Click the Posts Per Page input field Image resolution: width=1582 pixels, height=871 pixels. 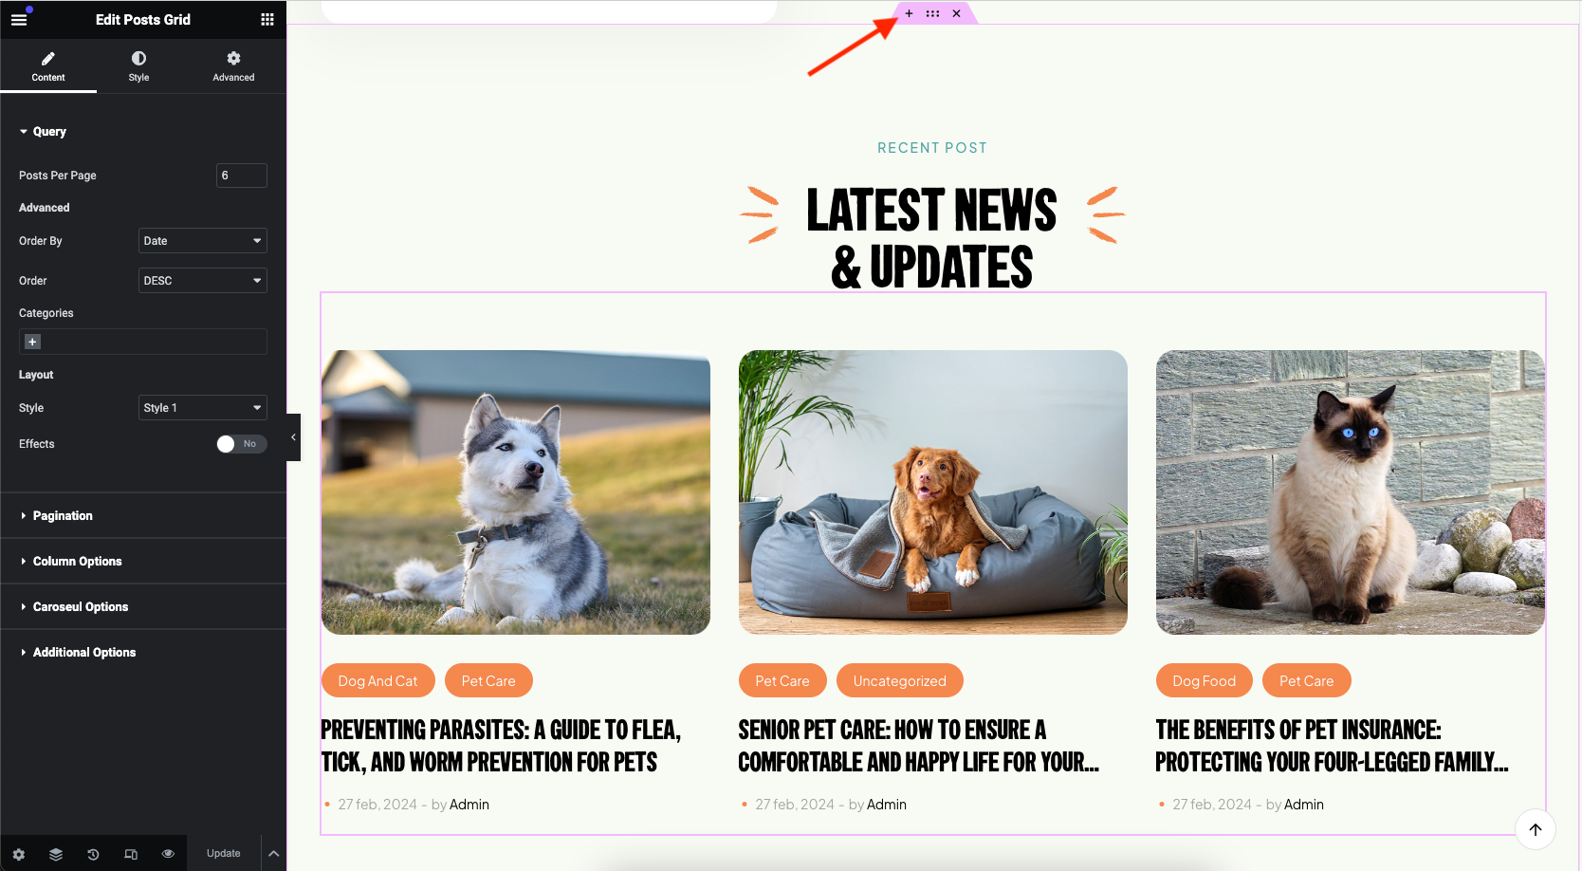pyautogui.click(x=242, y=176)
